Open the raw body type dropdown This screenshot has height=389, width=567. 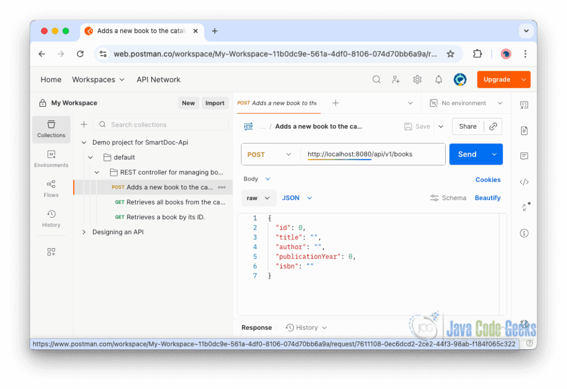point(258,198)
